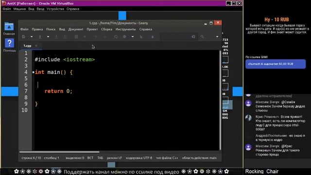Open Geany's Файл menu
The width and height of the screenshot is (311, 175).
click(24, 29)
